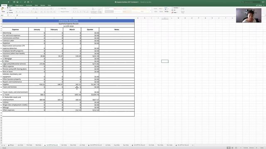Open the Copy dropdown arrow
266x149 pixels.
[12, 10]
